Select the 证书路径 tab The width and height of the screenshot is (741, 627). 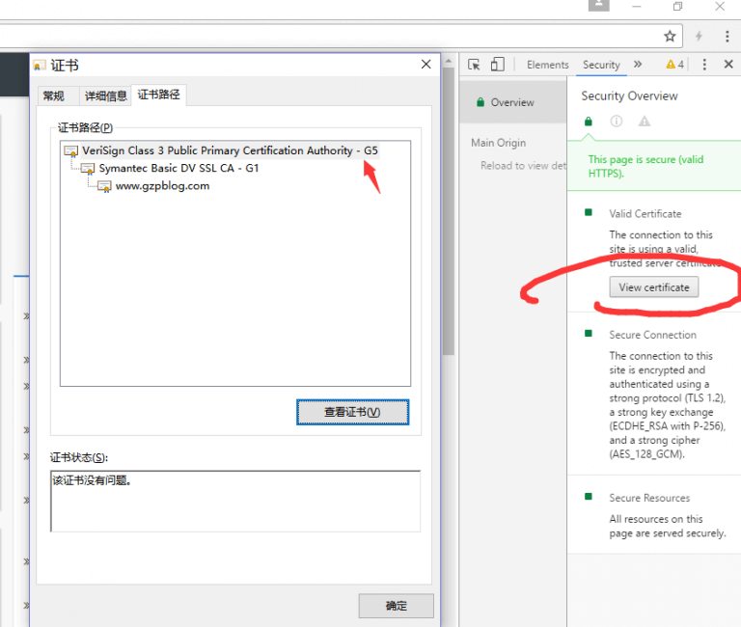159,95
